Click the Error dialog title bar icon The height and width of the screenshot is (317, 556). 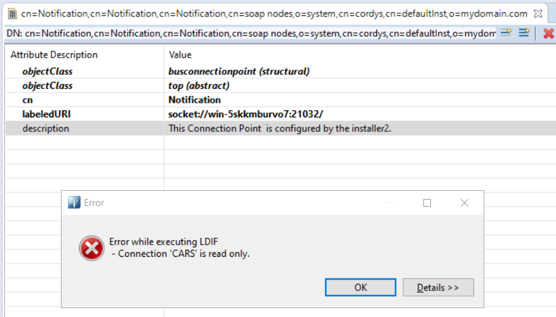(x=74, y=203)
